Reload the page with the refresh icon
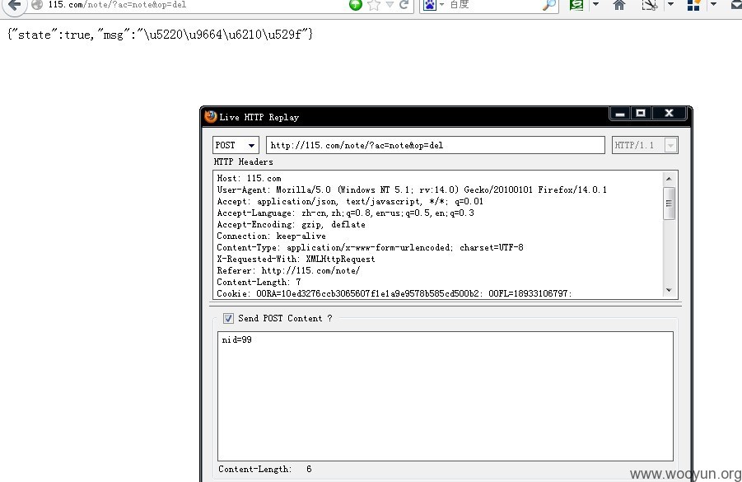The height and width of the screenshot is (482, 742). click(404, 5)
